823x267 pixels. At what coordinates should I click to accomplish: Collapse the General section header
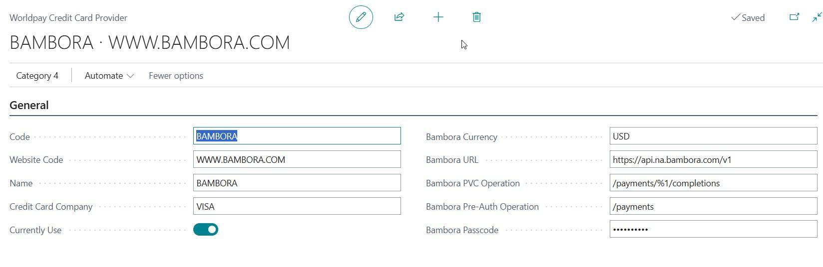29,105
